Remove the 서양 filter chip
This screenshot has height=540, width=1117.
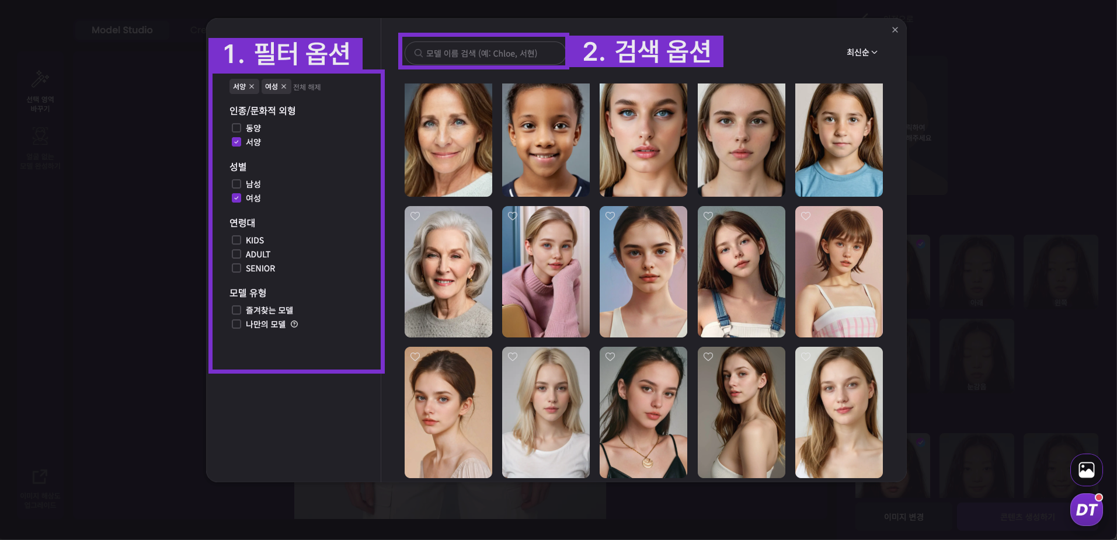252,86
